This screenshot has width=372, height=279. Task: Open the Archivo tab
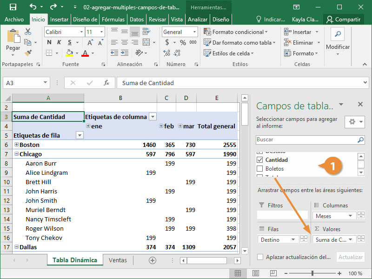tap(14, 20)
